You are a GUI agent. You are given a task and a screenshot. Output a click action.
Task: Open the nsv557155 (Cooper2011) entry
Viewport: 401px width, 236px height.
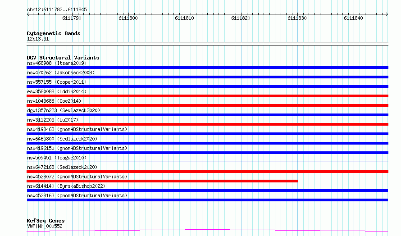coord(57,82)
